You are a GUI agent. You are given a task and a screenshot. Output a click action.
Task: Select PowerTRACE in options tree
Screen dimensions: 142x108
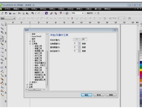click(36, 36)
